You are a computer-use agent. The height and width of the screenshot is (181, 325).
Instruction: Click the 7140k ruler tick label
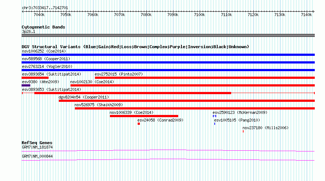coord(306,15)
